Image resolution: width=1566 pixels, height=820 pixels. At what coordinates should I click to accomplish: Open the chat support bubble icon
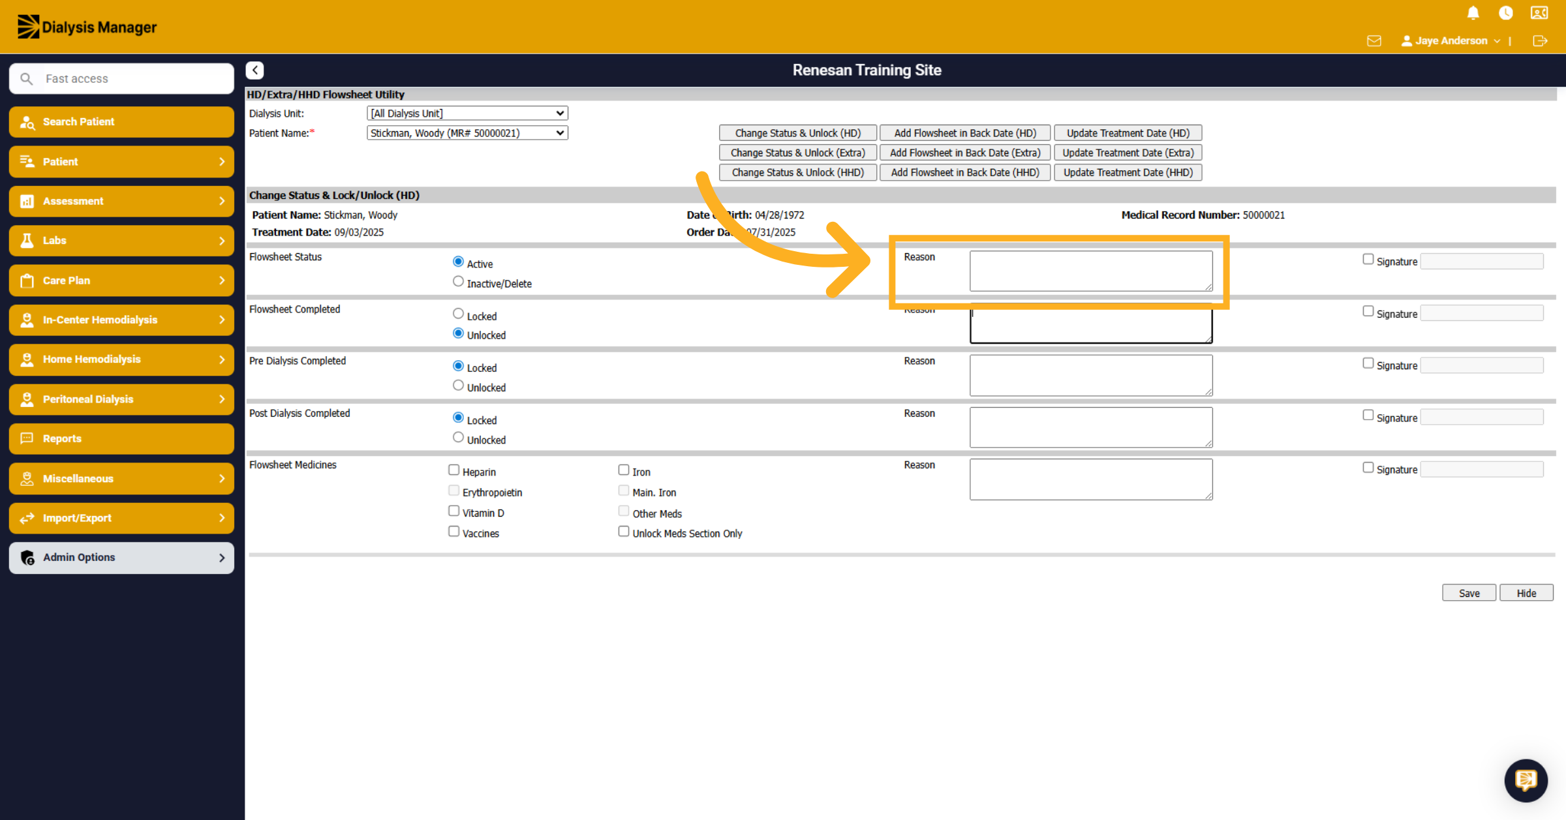(x=1526, y=780)
